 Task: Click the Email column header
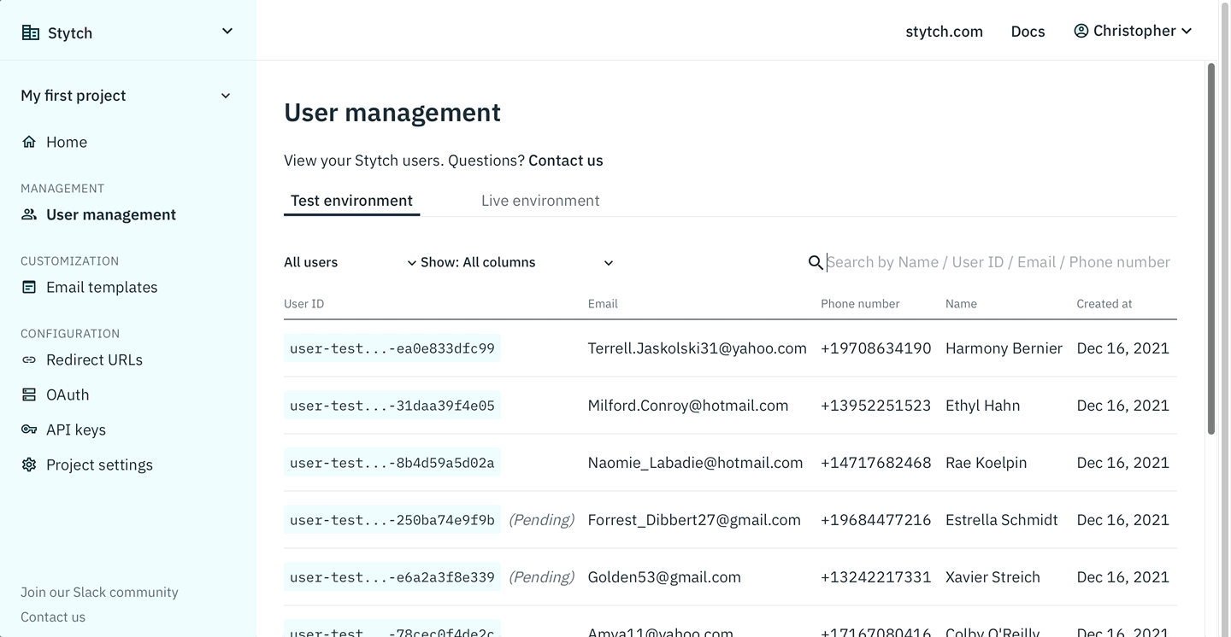(x=603, y=303)
